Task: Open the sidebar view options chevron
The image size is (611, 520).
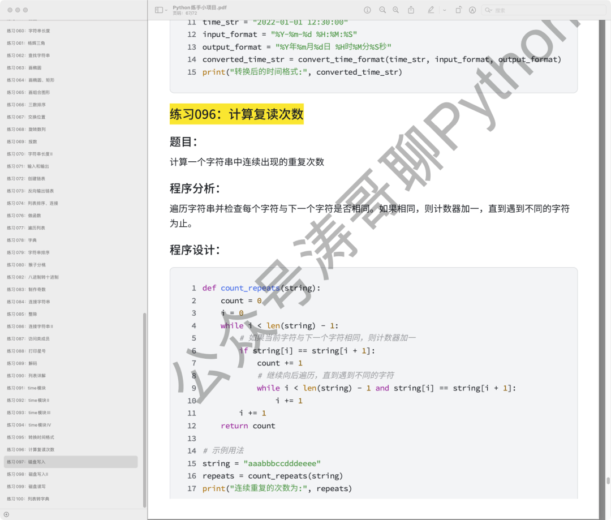Action: [166, 10]
